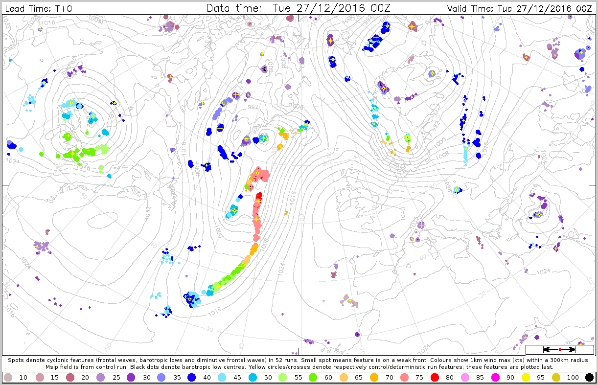Pick the light orange swatch between 60 and 65
598x385 pixels.
pos(344,378)
